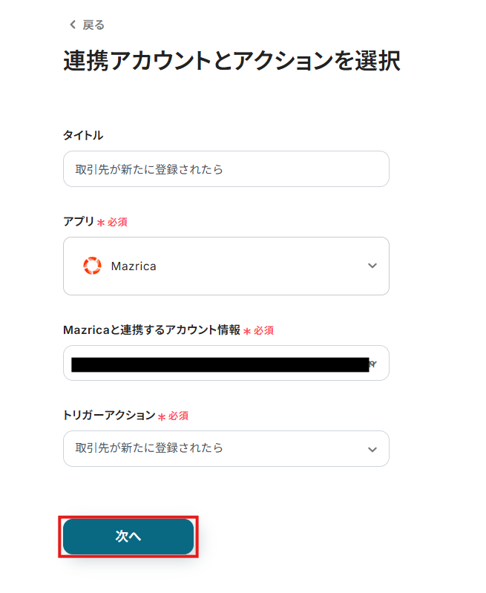Image resolution: width=486 pixels, height=593 pixels.
Task: Go back via the 戻る link
Action: tap(93, 25)
